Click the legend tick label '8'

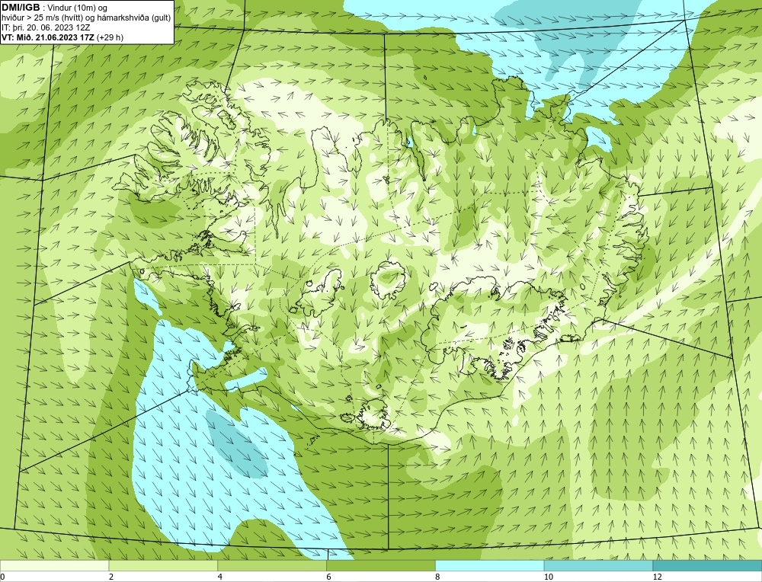point(438,577)
